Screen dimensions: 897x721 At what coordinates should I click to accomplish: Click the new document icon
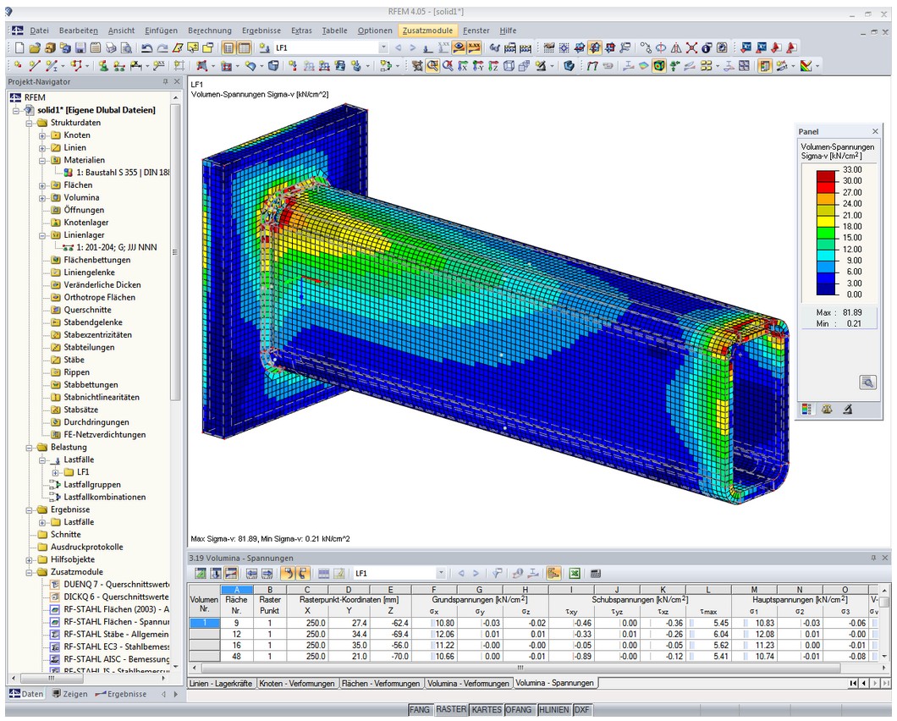pyautogui.click(x=20, y=48)
